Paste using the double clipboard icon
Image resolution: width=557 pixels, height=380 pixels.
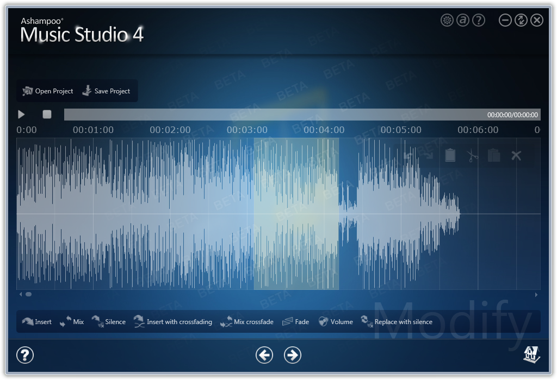(494, 155)
